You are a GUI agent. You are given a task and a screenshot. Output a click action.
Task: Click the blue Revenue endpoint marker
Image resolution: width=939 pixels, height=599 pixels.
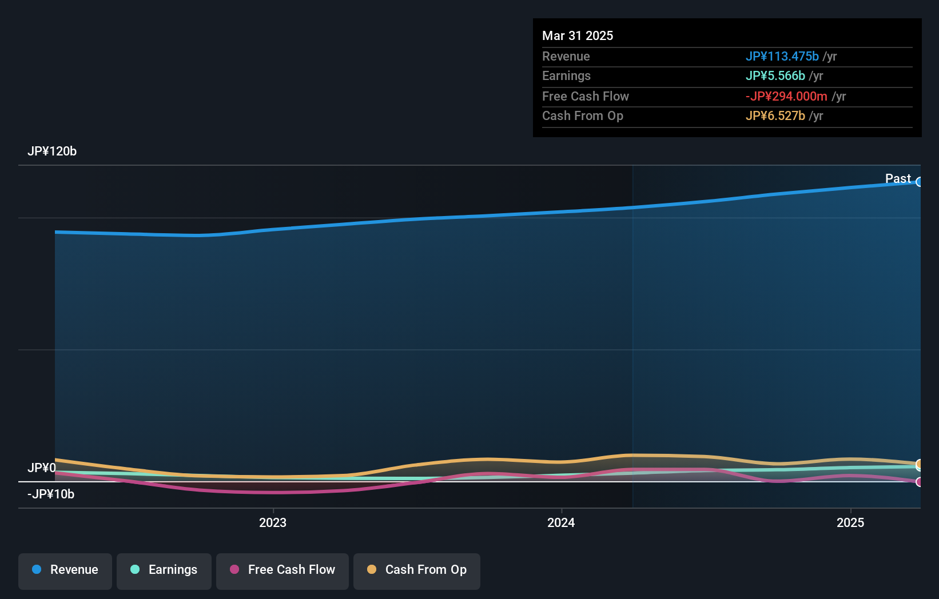coord(920,182)
